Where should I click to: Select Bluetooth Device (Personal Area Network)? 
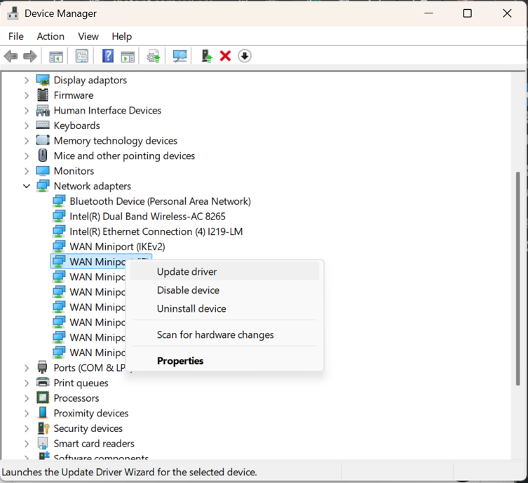160,201
